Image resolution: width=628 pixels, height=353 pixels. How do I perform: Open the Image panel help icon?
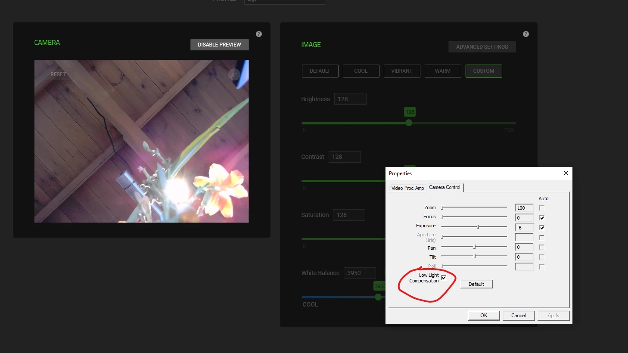526,34
